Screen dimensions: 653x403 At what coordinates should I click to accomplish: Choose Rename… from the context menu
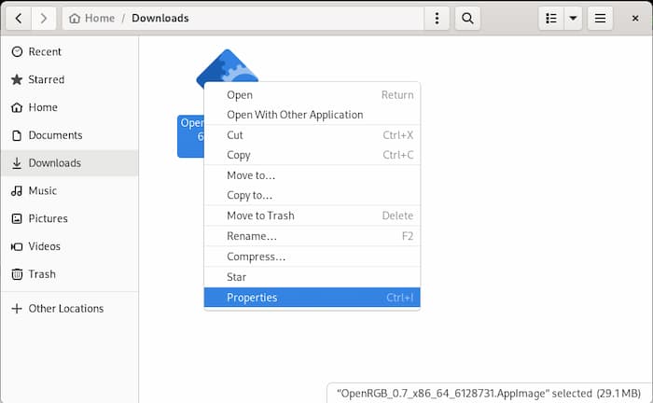(x=312, y=236)
